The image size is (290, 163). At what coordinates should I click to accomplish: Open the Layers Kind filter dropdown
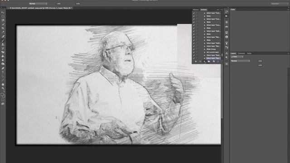[237, 57]
